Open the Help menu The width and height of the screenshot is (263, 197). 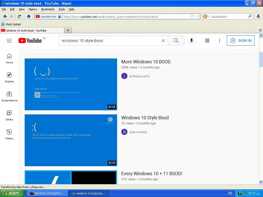pos(71,9)
